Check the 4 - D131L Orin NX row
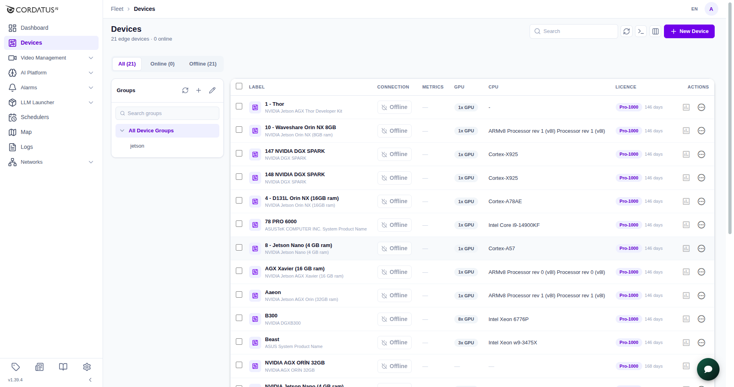The image size is (734, 387). (x=239, y=200)
